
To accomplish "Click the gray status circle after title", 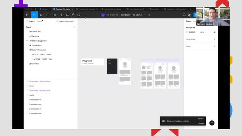I will 149,15.
